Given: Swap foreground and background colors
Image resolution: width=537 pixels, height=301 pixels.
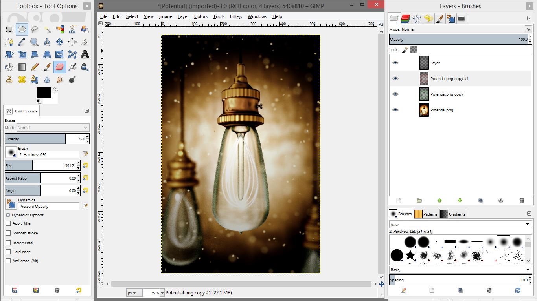Looking at the screenshot, I should click(x=55, y=90).
